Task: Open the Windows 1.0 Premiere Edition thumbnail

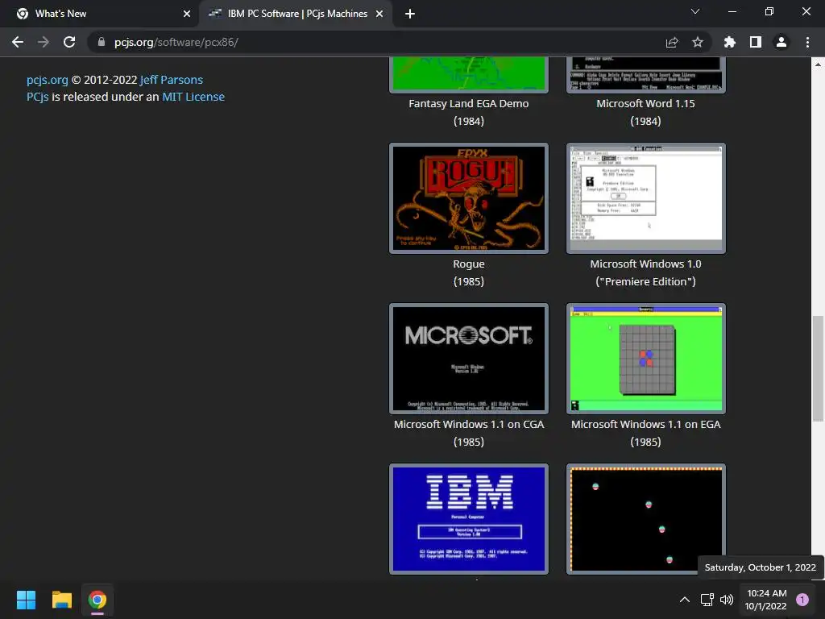Action: 645,198
